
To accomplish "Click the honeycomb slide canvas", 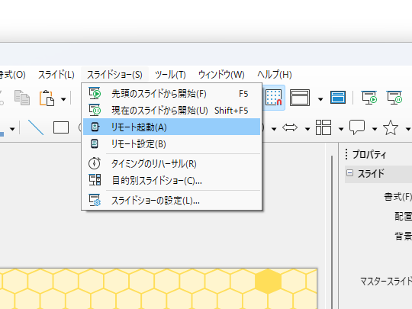I will pyautogui.click(x=158, y=288).
